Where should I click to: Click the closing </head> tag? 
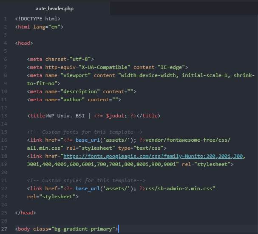tap(26, 213)
